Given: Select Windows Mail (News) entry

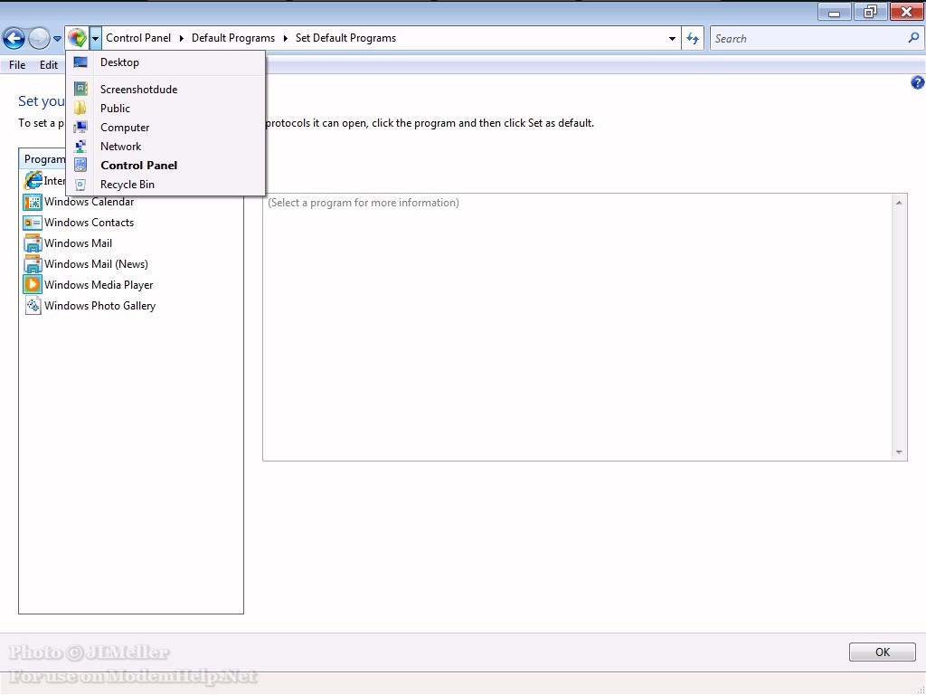Looking at the screenshot, I should click(x=96, y=263).
